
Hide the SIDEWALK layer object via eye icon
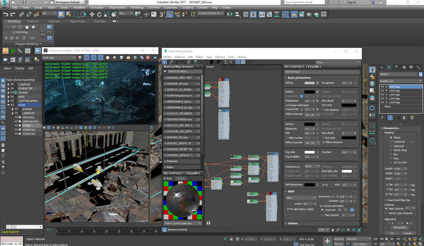[17, 117]
